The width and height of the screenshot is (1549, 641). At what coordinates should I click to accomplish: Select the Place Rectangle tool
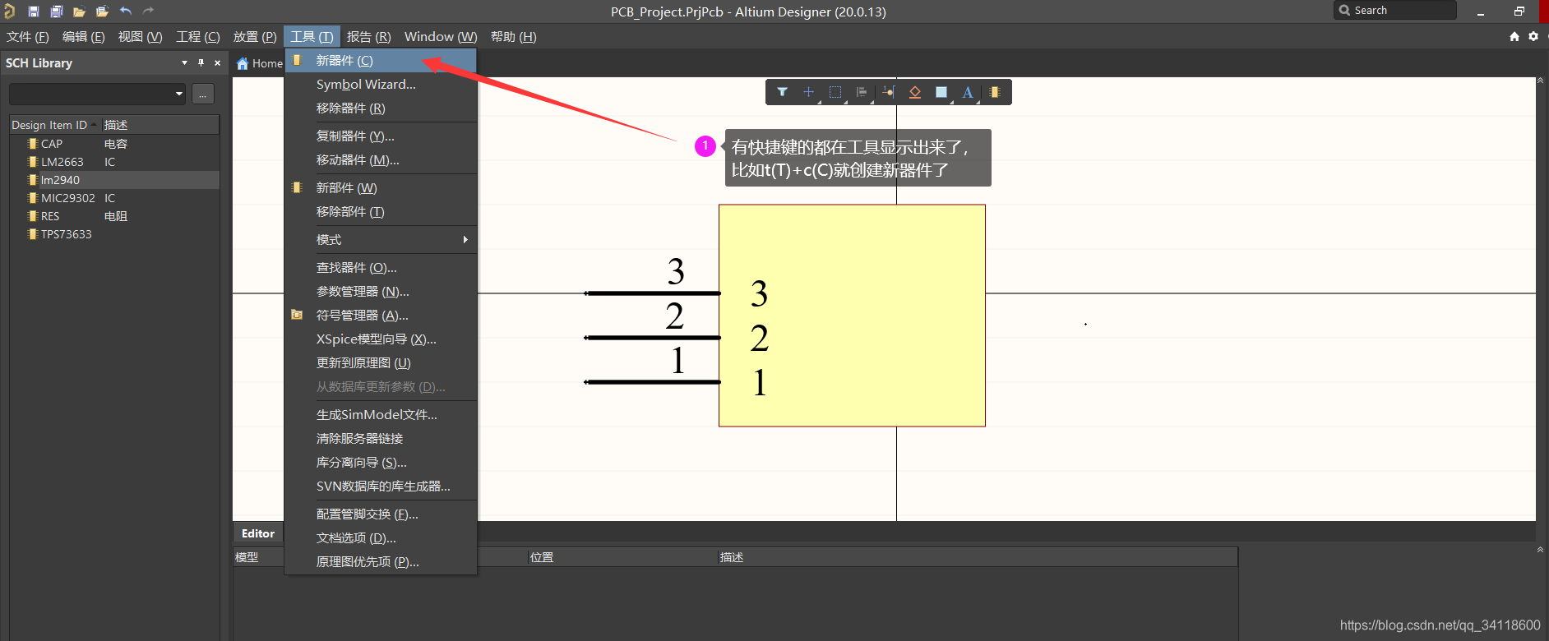(x=941, y=92)
